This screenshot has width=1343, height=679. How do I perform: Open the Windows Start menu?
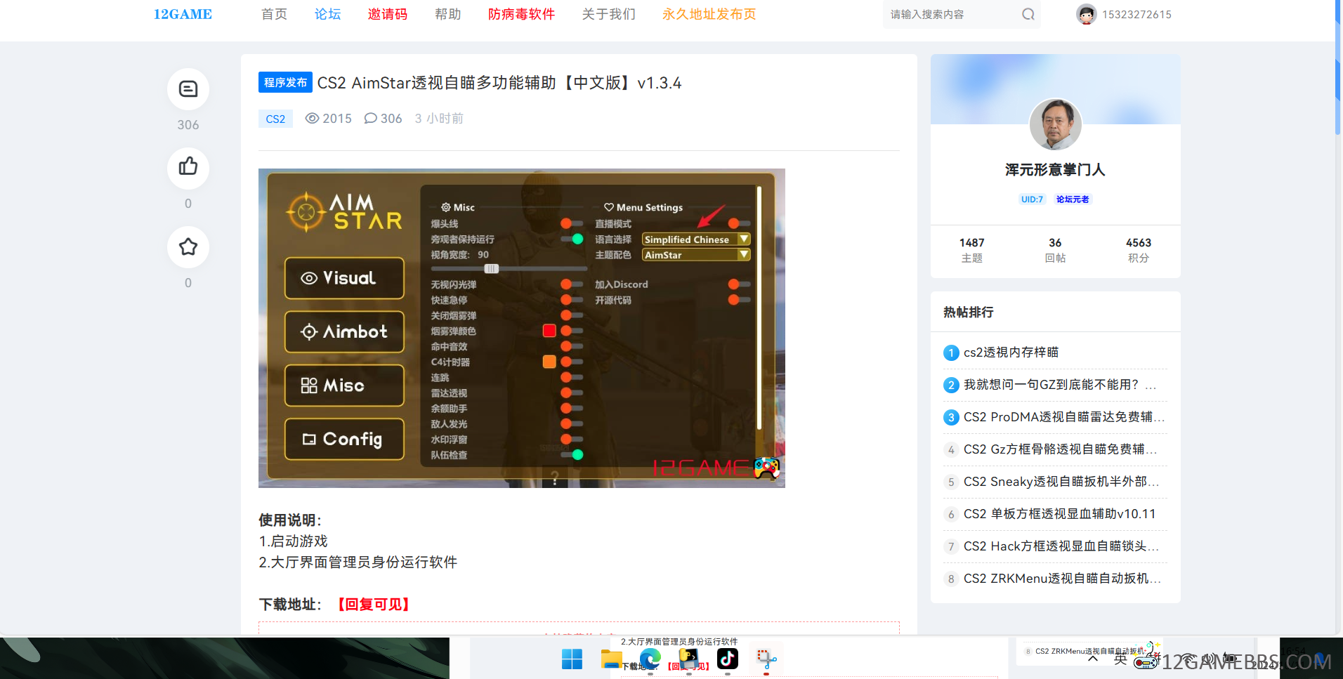click(572, 659)
